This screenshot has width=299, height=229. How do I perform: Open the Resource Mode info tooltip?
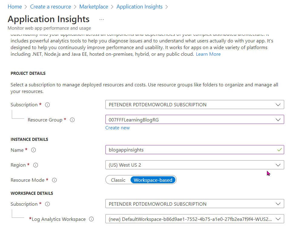pyautogui.click(x=54, y=180)
